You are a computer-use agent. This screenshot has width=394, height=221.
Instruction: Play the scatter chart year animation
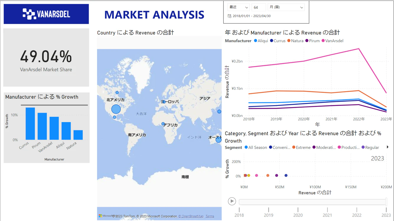pyautogui.click(x=232, y=201)
